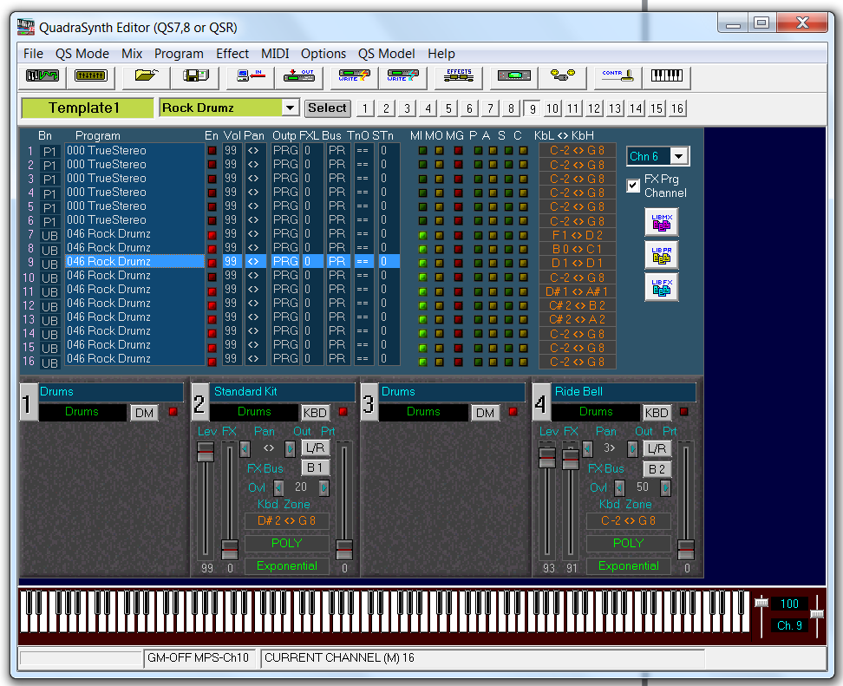Select channel number 12 button

[593, 108]
